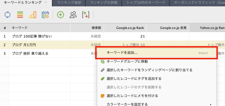Screen dimensions: 225x106
Task: Click row number 3 cell
Action: (5, 54)
